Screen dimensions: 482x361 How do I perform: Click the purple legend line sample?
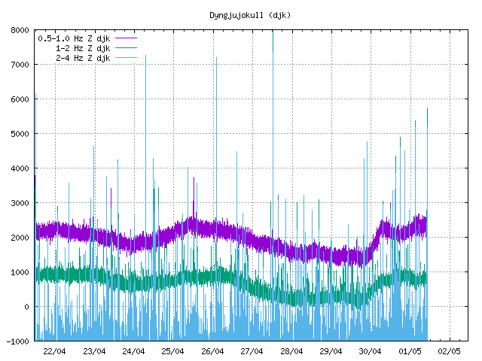[x=126, y=38]
